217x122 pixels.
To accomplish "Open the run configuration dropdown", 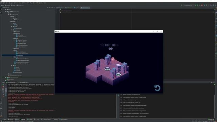I will (x=189, y=5).
